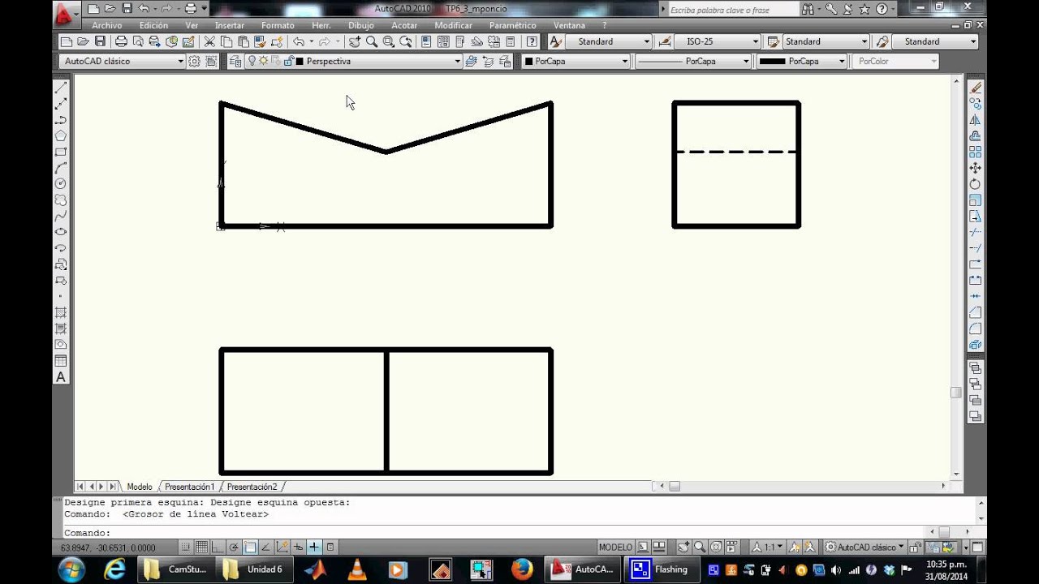Select the Line draw tool

pyautogui.click(x=61, y=88)
